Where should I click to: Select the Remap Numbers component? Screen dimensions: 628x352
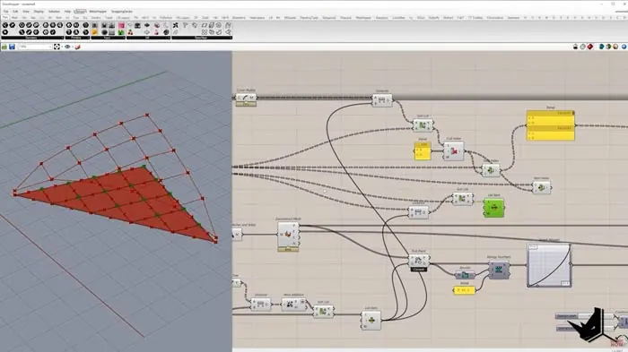[x=499, y=270]
